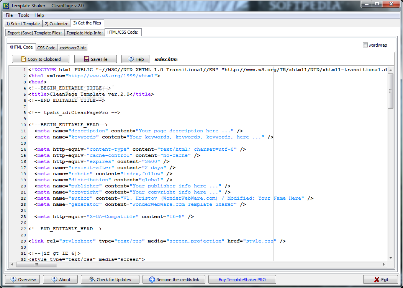
Task: Click the X-UA-Compatible meta line
Action: pyautogui.click(x=114, y=216)
